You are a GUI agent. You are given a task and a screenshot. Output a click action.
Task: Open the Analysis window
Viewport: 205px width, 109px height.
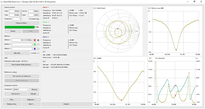tap(67, 104)
